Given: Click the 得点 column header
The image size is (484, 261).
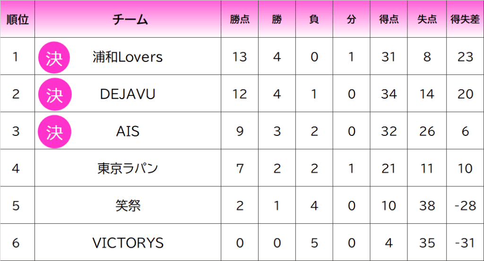Looking at the screenshot, I should tap(389, 19).
